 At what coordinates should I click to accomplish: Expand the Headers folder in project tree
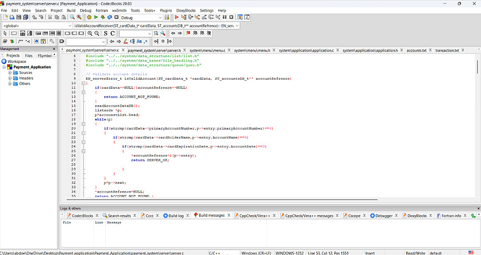click(x=10, y=78)
